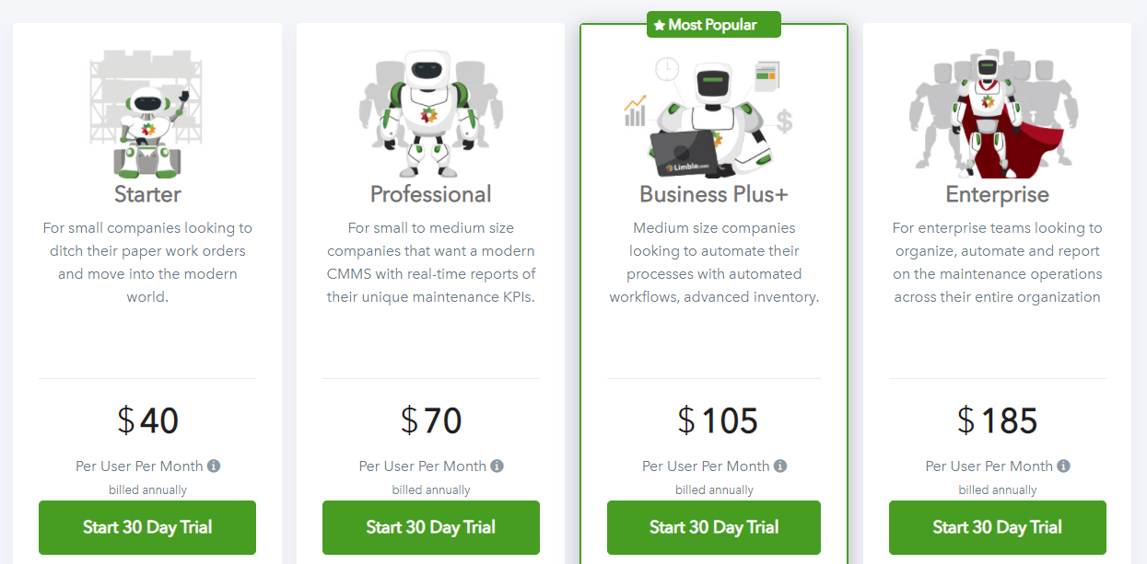
Task: Click the dollar sign icon near the Business Plus+ robot
Action: 784,118
